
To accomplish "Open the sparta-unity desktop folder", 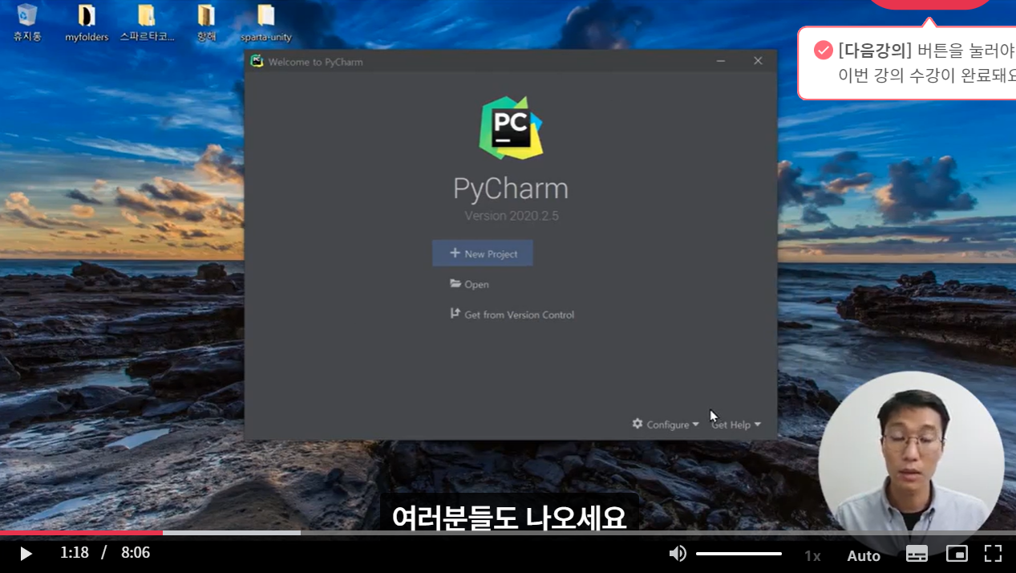I will (265, 22).
